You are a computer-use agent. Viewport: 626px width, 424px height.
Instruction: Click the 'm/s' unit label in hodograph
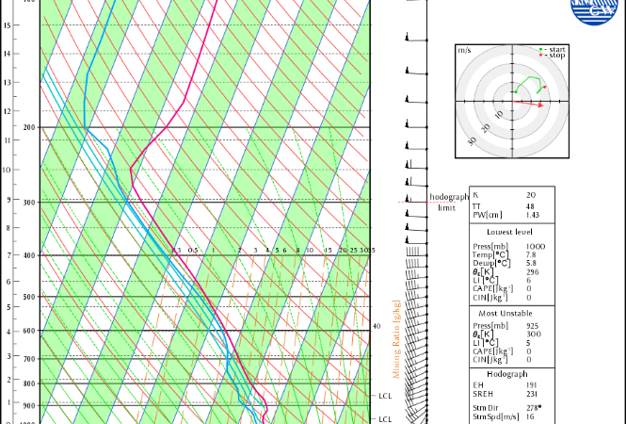point(464,48)
